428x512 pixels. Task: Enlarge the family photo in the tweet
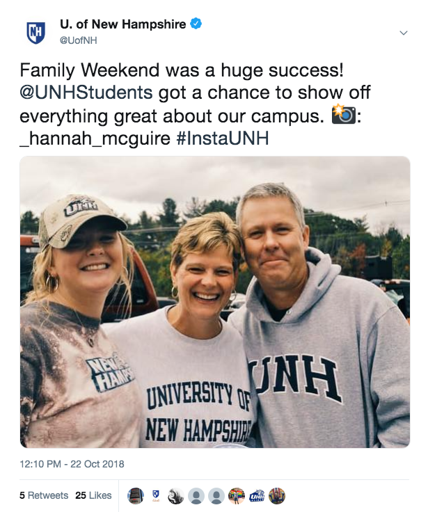pos(214,302)
